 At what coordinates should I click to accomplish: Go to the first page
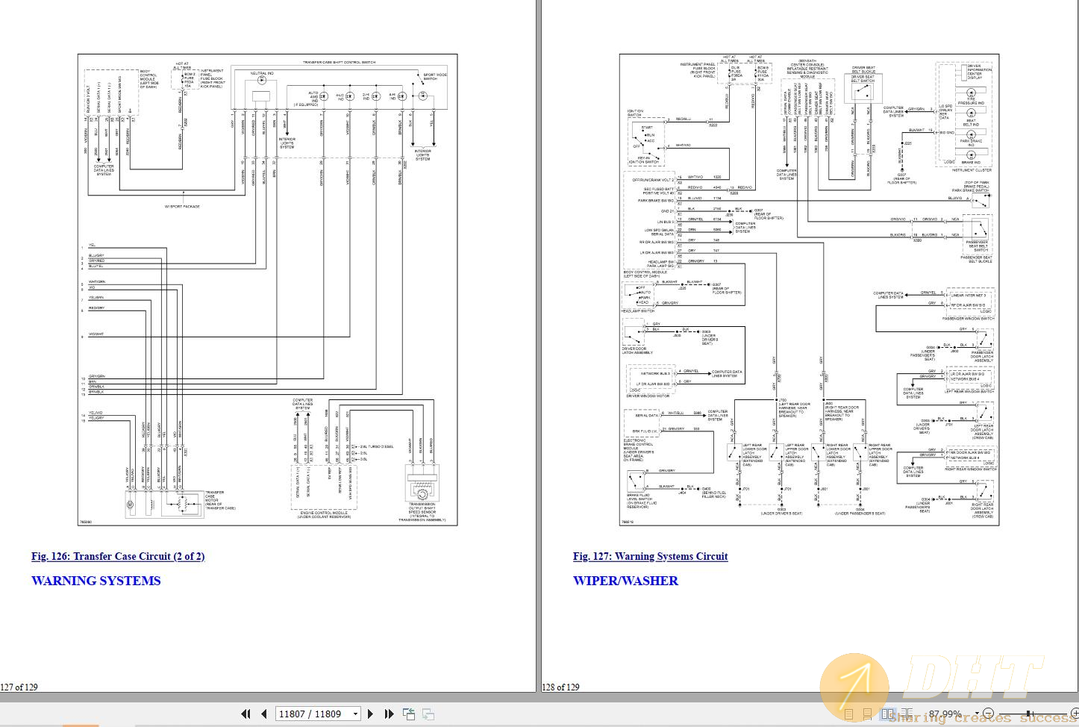(245, 714)
